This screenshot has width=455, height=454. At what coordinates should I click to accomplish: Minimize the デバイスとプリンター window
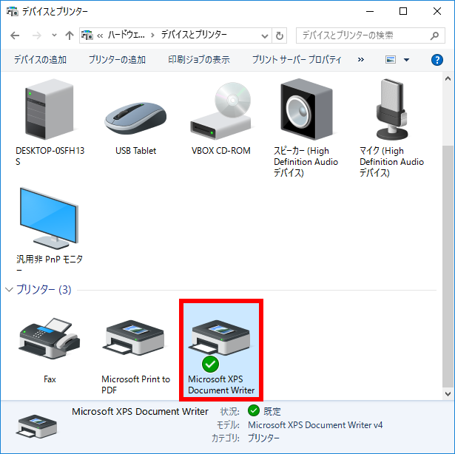(370, 12)
